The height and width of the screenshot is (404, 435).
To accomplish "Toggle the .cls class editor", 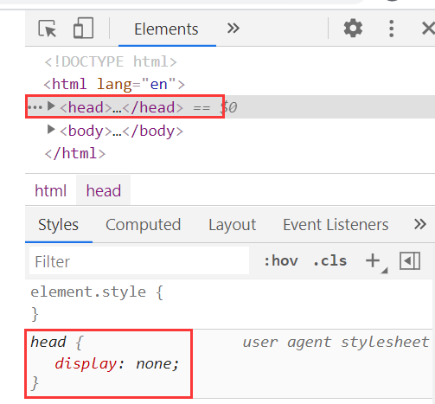I will pyautogui.click(x=330, y=261).
